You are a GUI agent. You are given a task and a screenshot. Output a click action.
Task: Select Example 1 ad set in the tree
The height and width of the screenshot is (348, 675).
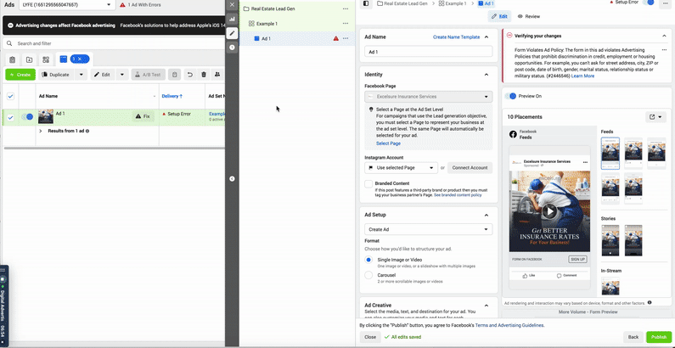coord(268,24)
